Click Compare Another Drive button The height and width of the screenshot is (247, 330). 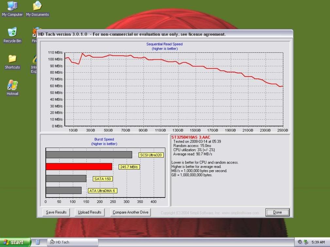coord(130,212)
